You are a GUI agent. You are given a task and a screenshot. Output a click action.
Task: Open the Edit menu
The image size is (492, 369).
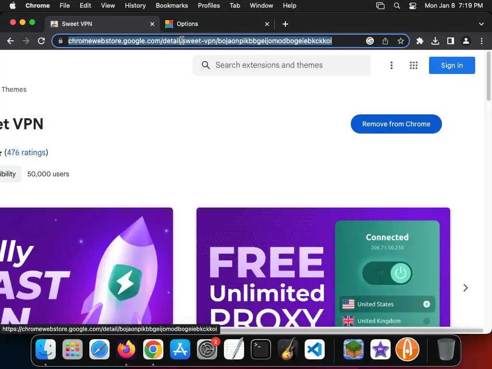tap(85, 6)
